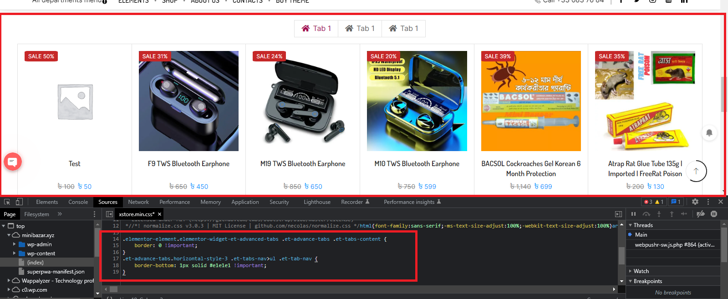This screenshot has width=728, height=299.
Task: Open the Performance tab
Action: [174, 202]
